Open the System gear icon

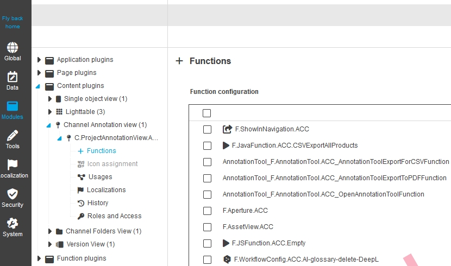coord(12,224)
